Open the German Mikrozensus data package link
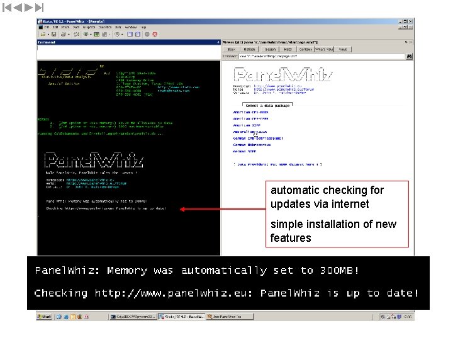Viewport: 453px width, 340px height. click(x=252, y=145)
